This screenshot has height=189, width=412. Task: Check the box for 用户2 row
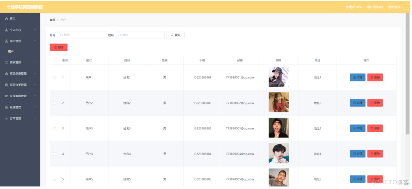(x=55, y=103)
